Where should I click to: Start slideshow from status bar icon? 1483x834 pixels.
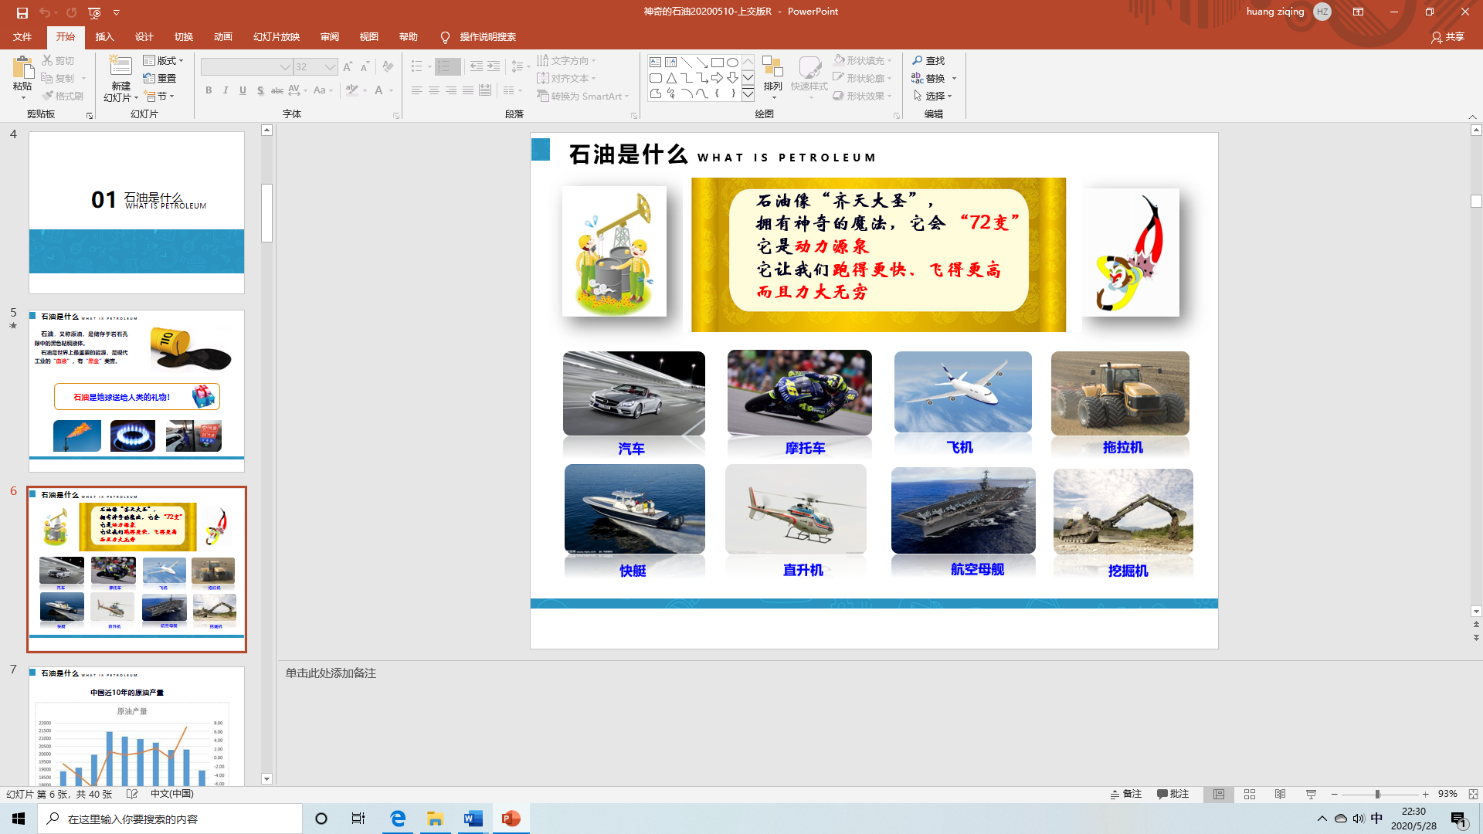tap(1311, 794)
